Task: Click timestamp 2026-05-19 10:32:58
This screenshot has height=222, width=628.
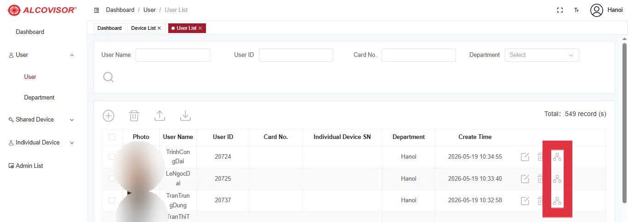Action: coord(475,200)
